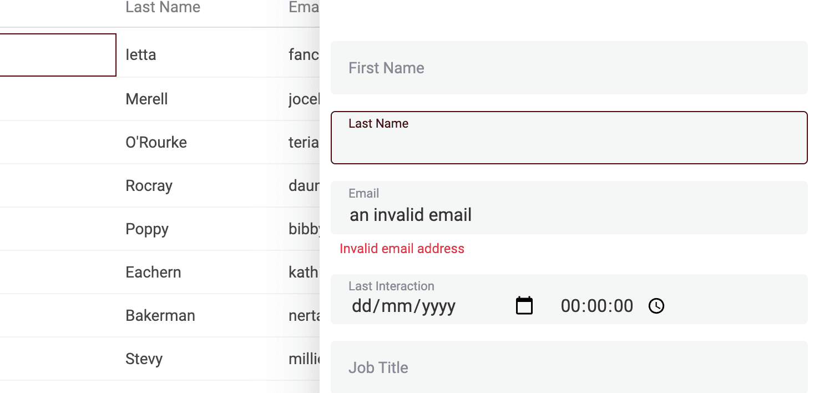
Task: Focus the Last Name text field
Action: (x=569, y=144)
